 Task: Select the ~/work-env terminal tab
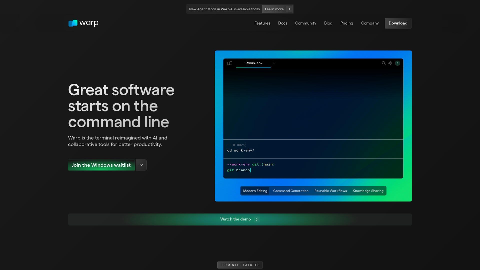(253, 63)
